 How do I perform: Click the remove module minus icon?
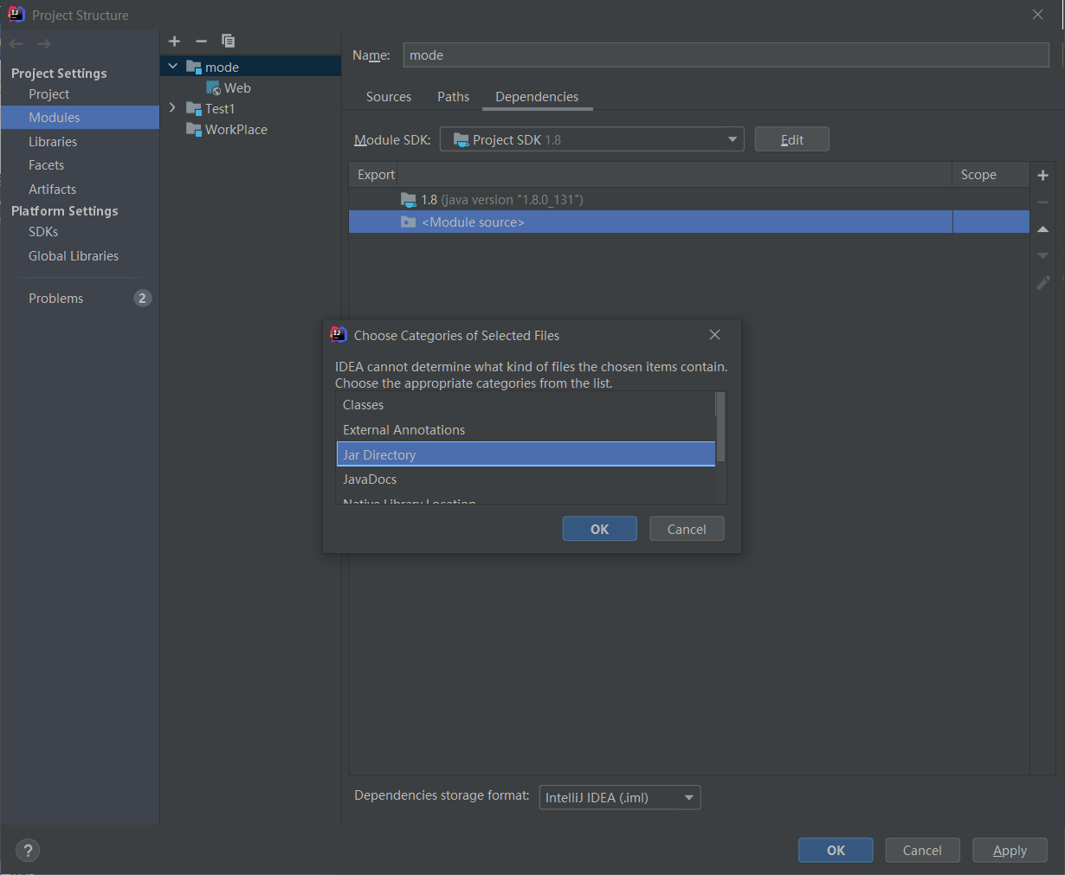tap(201, 41)
